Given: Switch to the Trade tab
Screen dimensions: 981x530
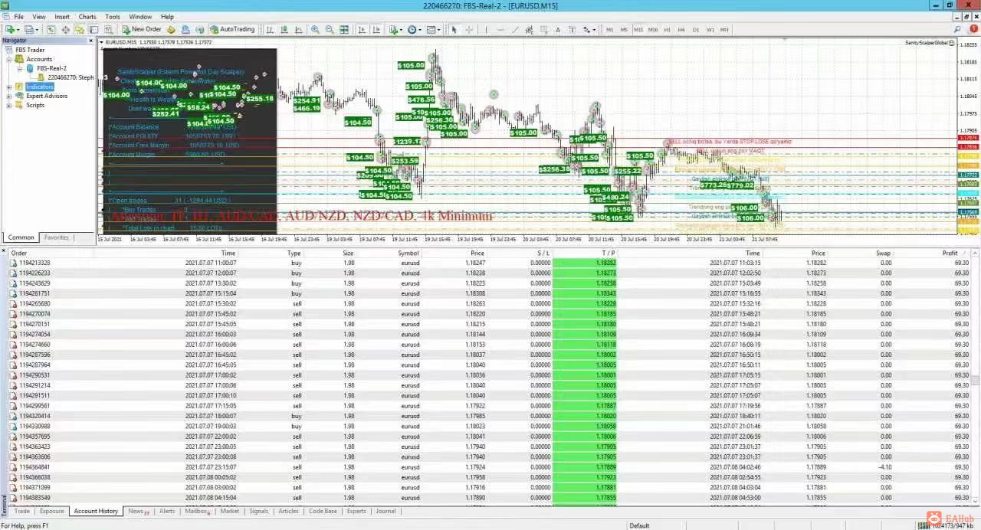Looking at the screenshot, I should tap(21, 511).
